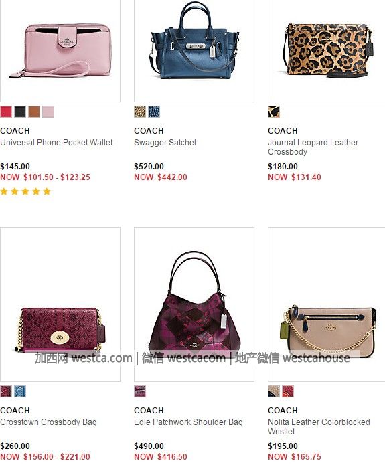This screenshot has width=385, height=467.
Task: Open five-star rating reviews for wallet
Action: tap(25, 191)
